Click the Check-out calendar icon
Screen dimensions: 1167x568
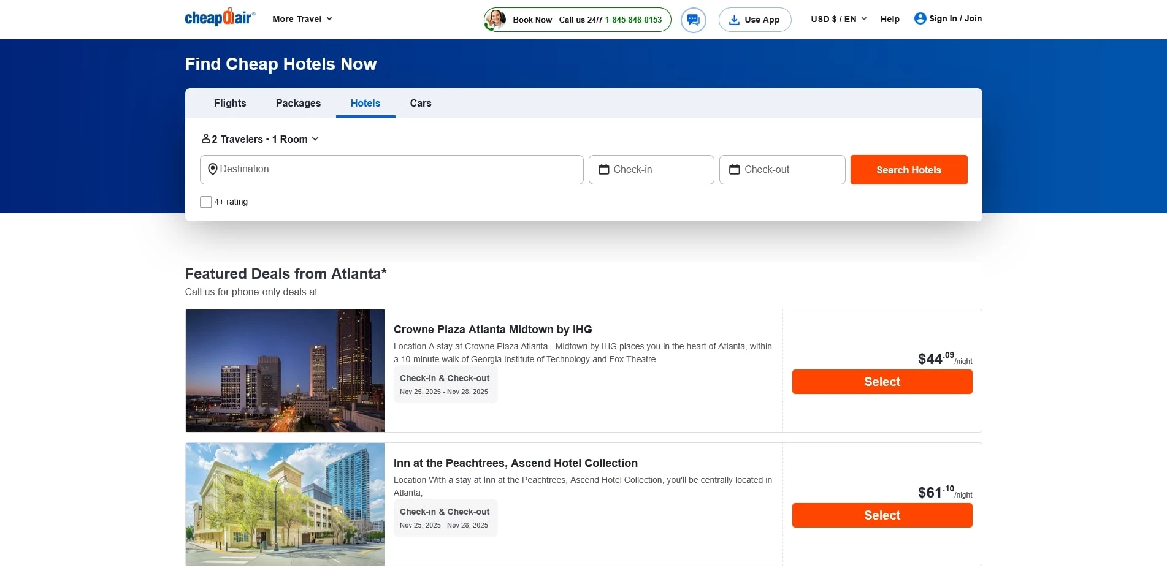point(734,170)
